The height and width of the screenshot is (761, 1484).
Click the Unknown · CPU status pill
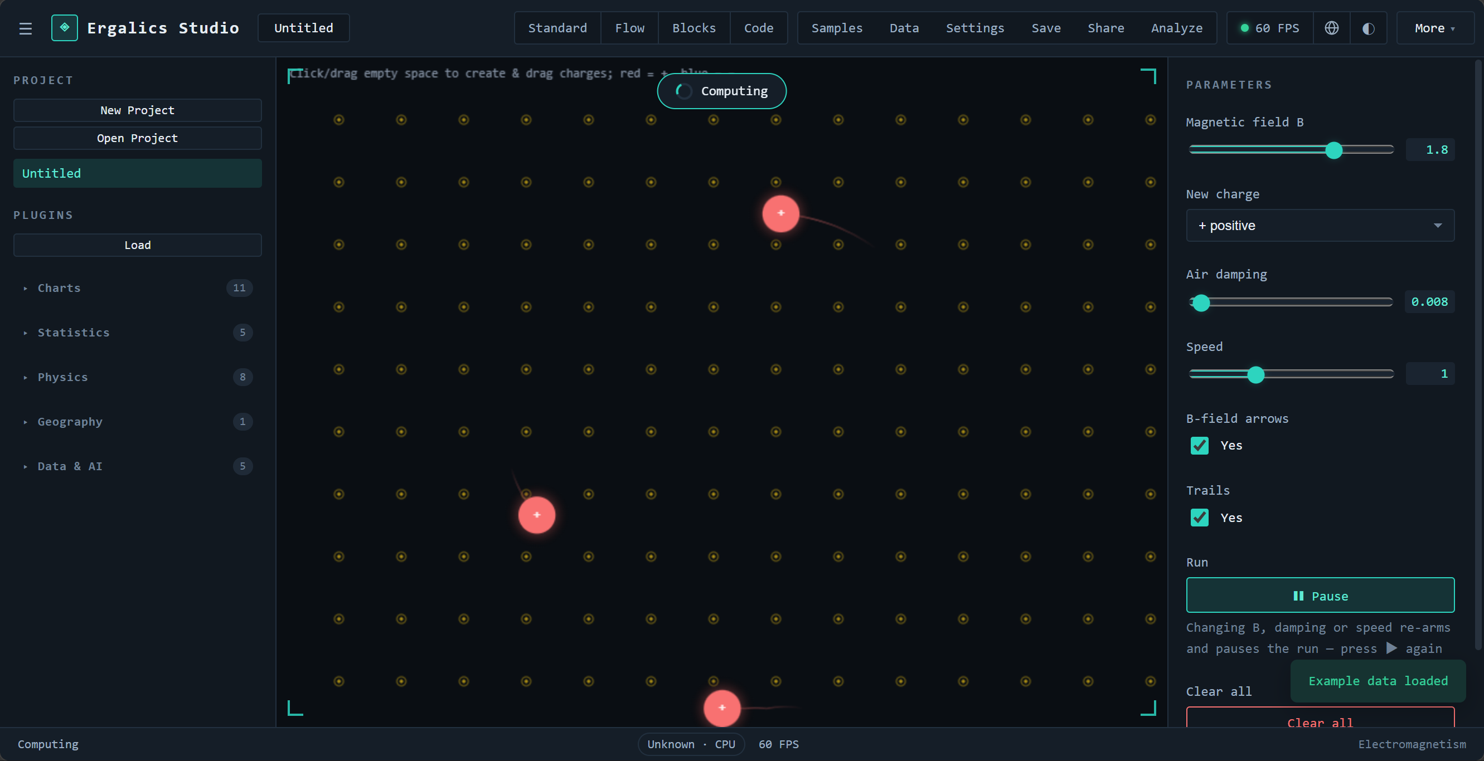(x=691, y=744)
